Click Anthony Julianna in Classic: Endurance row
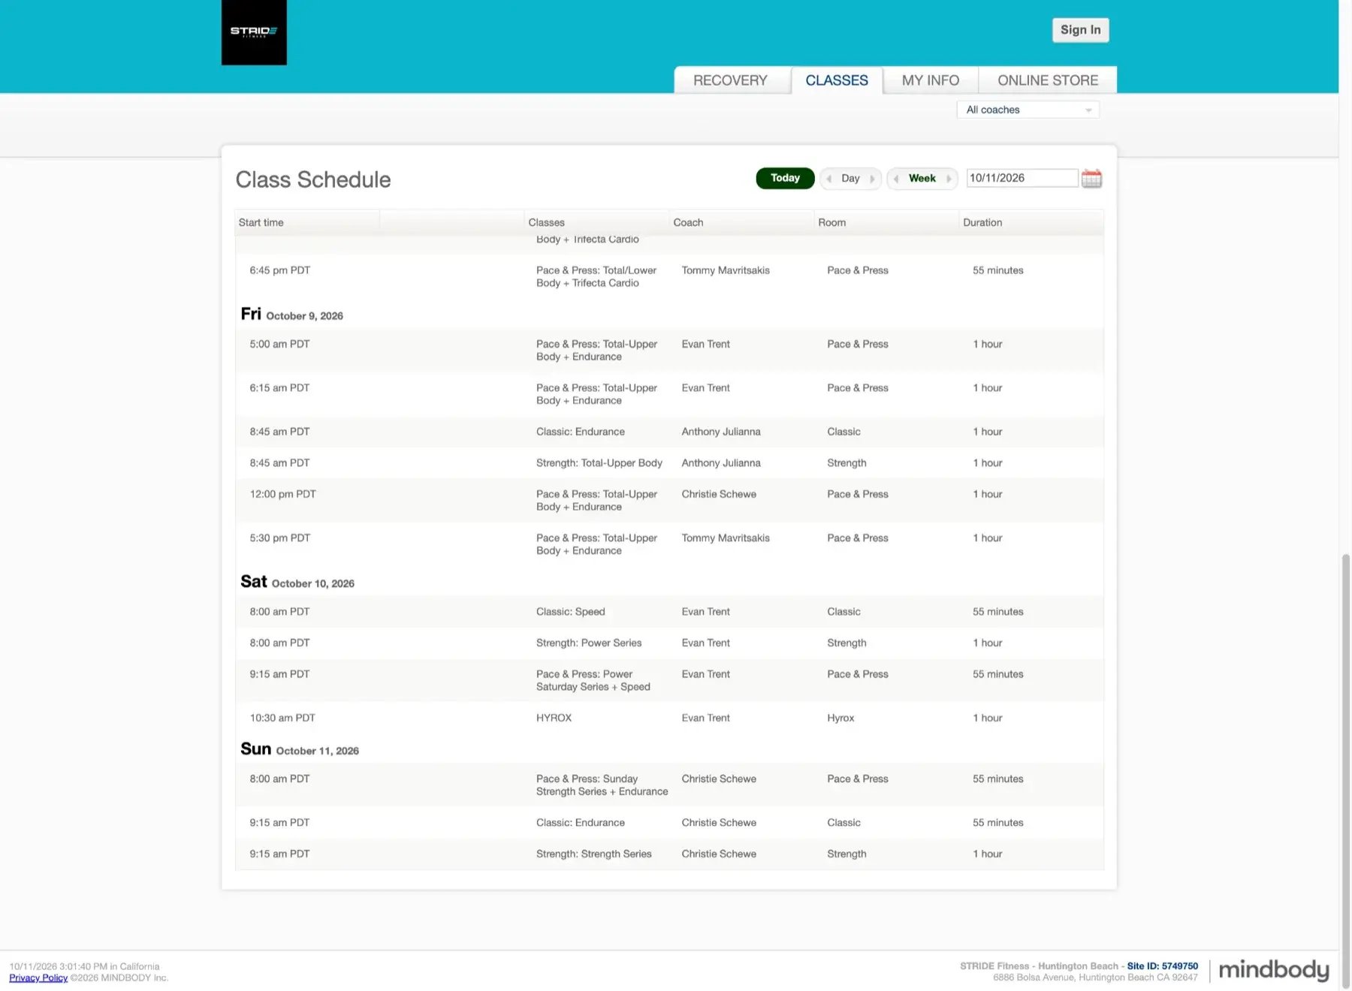Screen dimensions: 1352x991 point(721,432)
